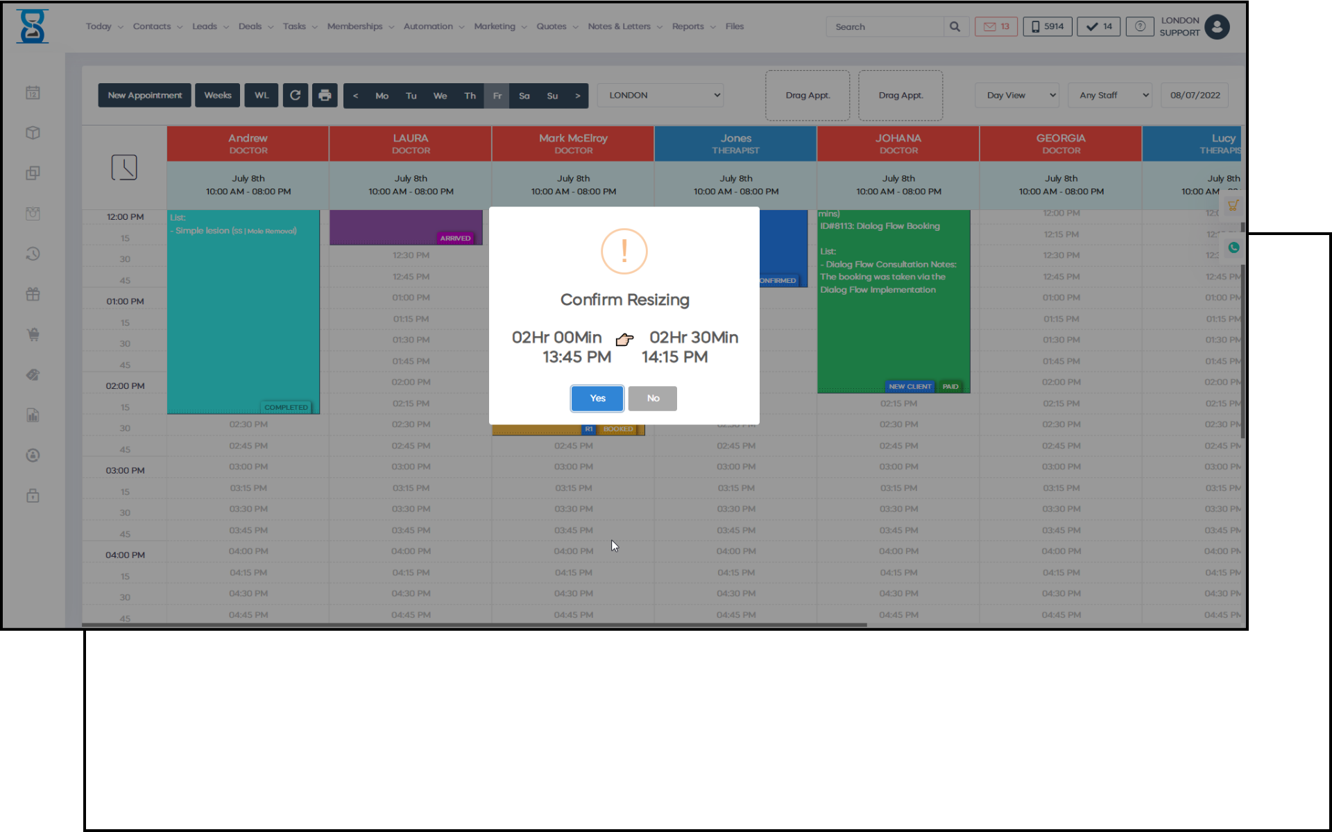Screen dimensions: 1332x832
Task: Click the shopping cart sidebar icon
Action: click(x=33, y=335)
